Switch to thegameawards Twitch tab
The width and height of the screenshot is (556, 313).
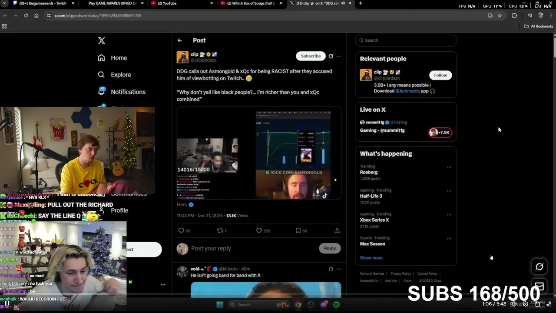pos(43,3)
